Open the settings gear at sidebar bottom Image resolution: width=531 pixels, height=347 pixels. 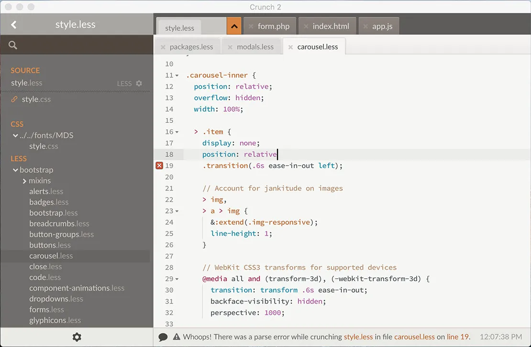click(x=77, y=337)
